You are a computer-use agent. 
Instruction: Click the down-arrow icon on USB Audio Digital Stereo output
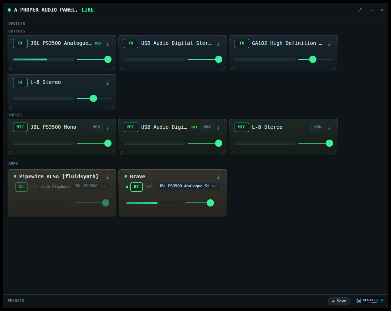coord(218,43)
